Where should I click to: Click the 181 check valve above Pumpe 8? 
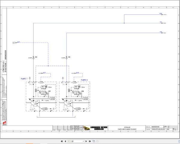[67, 58]
